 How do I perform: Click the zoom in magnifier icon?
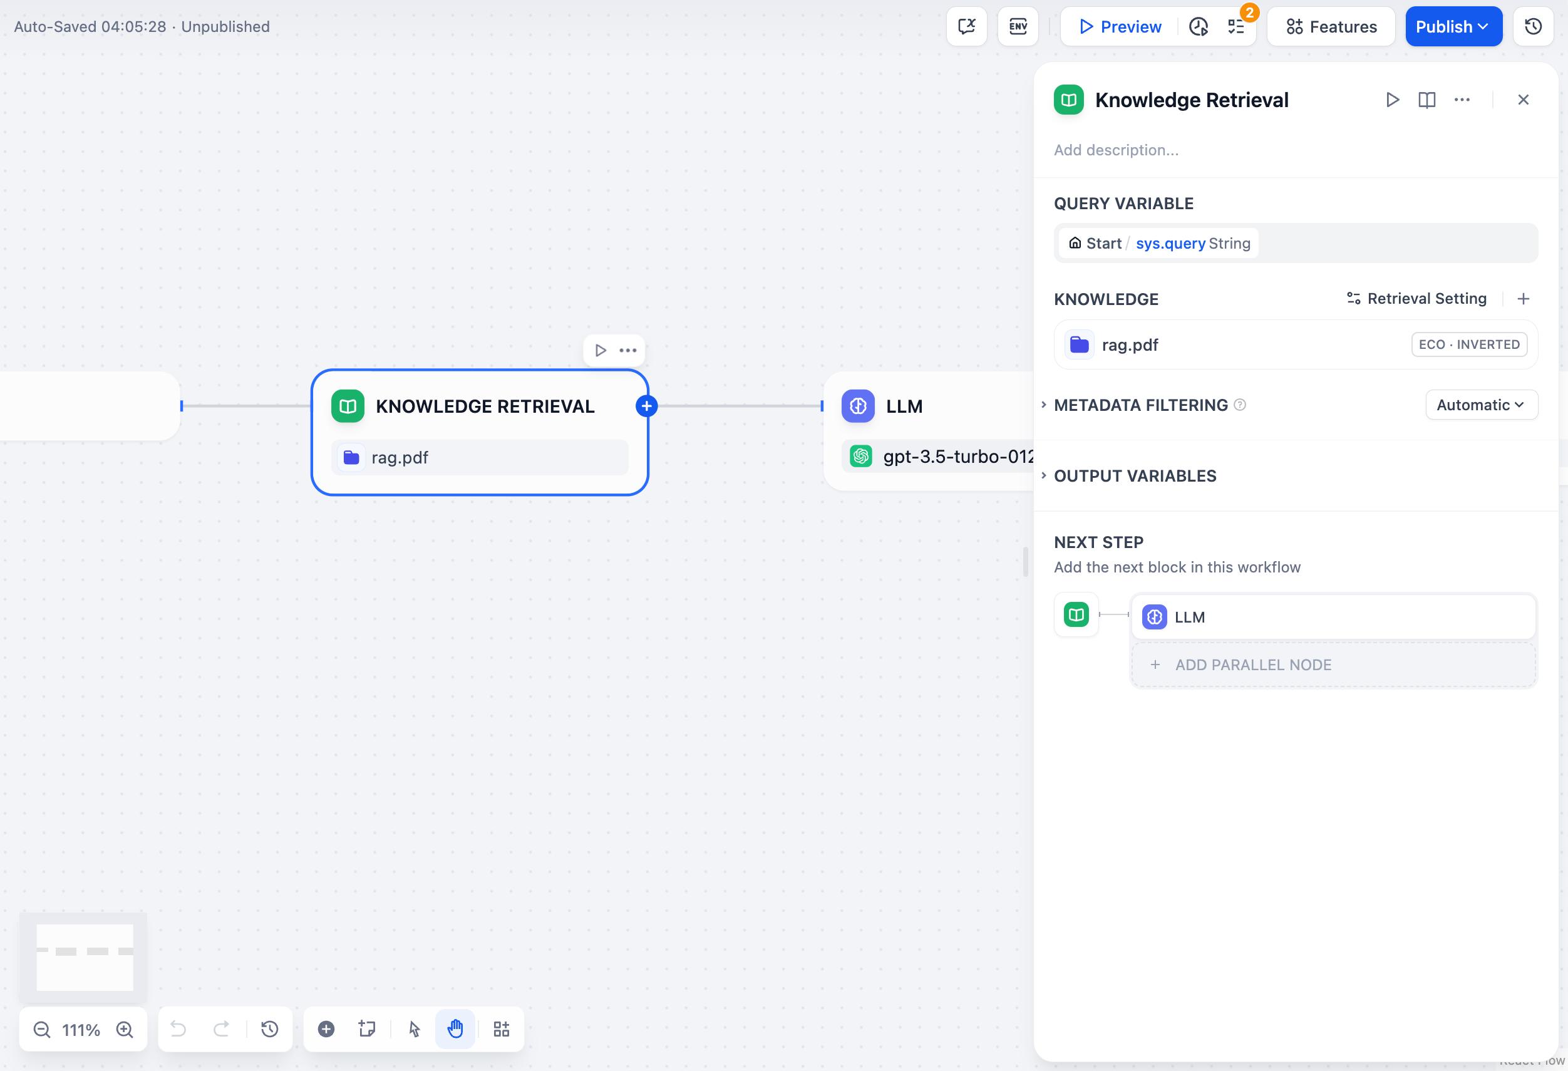pyautogui.click(x=125, y=1029)
